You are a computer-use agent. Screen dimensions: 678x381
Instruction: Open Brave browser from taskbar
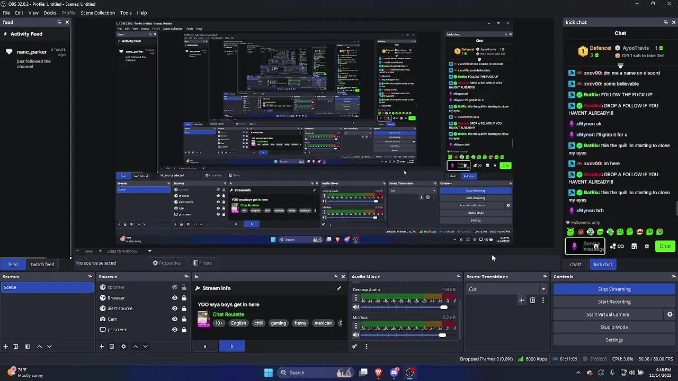pos(378,373)
